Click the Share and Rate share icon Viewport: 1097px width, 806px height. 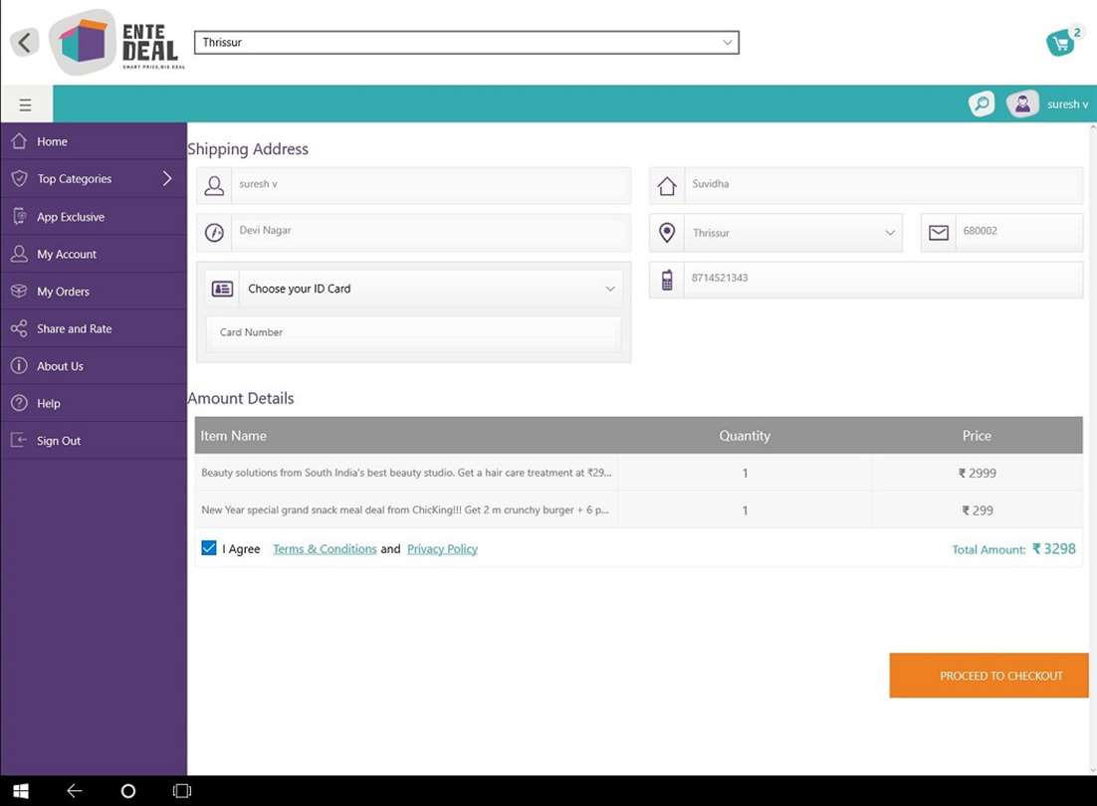pos(19,328)
